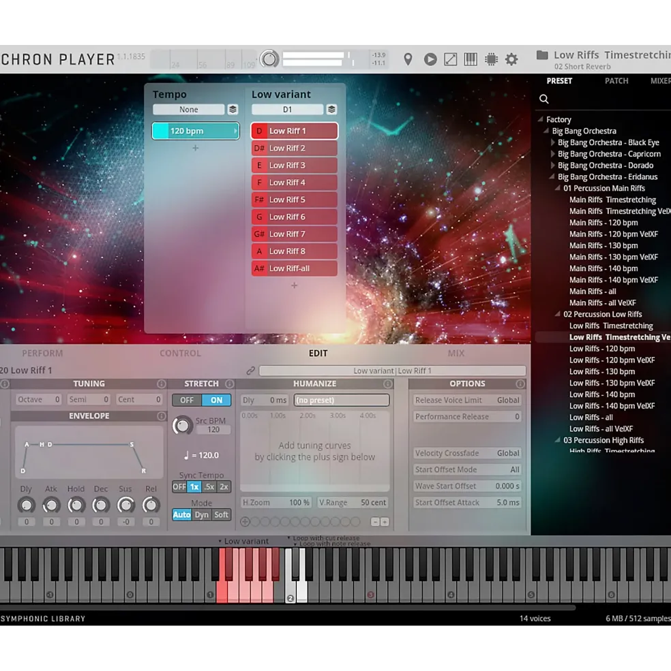This screenshot has width=671, height=671.
Task: Collapse the Big Bang Orchestra folder
Action: [546, 131]
